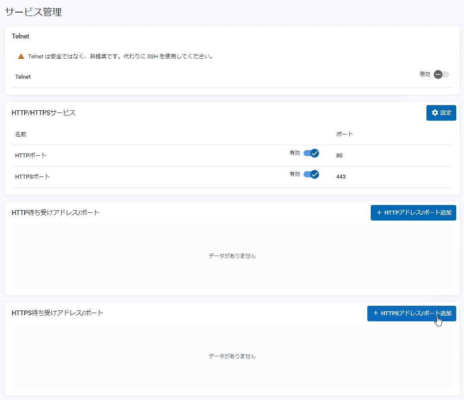Image resolution: width=464 pixels, height=400 pixels.
Task: Open 設定 for HTTP/HTTPS service
Action: [441, 113]
